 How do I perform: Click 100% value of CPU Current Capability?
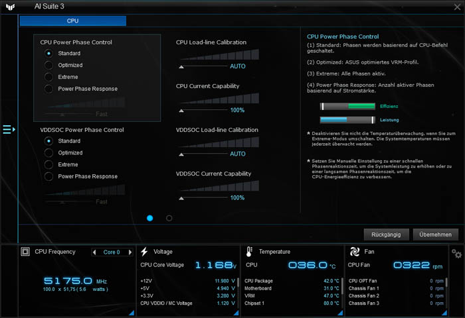pos(237,110)
